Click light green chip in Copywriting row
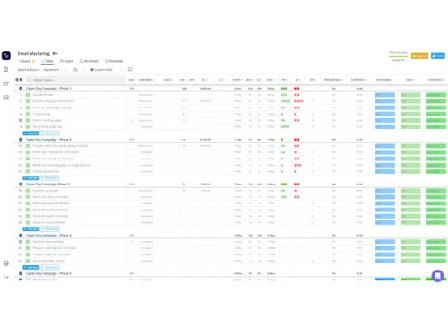This screenshot has width=448, height=336. [x=410, y=114]
